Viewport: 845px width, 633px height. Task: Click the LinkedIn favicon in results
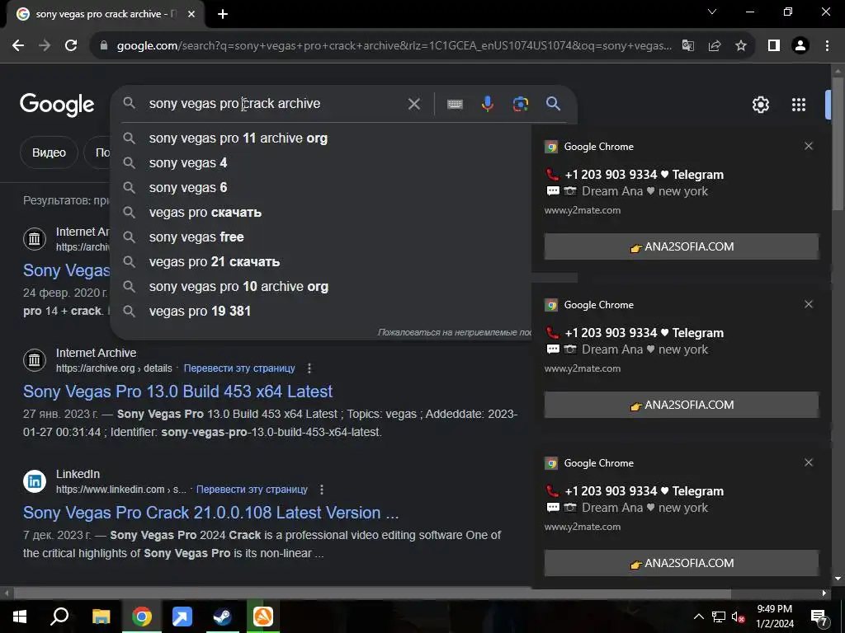point(35,481)
